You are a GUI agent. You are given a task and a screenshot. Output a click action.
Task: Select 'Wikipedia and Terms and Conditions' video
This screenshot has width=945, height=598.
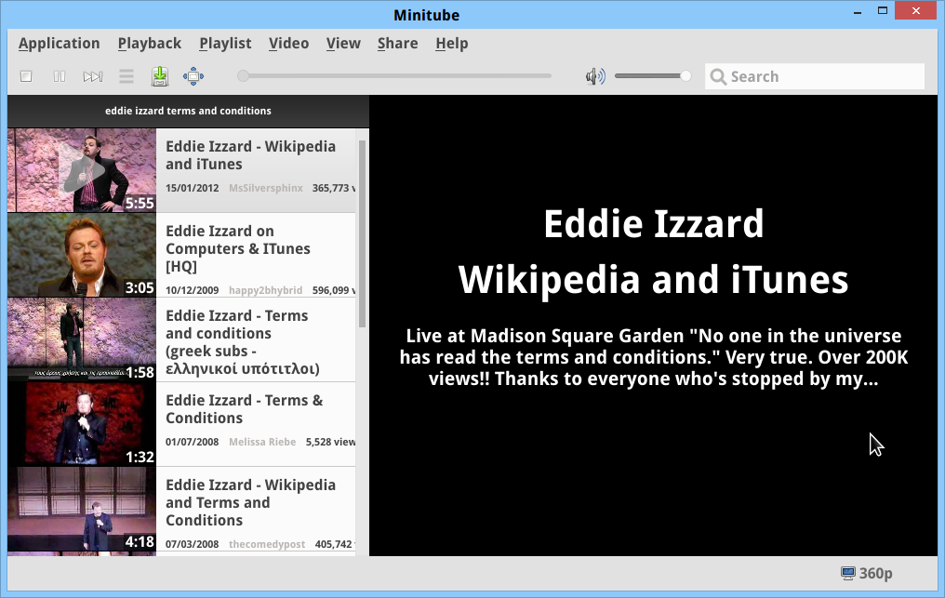point(251,502)
